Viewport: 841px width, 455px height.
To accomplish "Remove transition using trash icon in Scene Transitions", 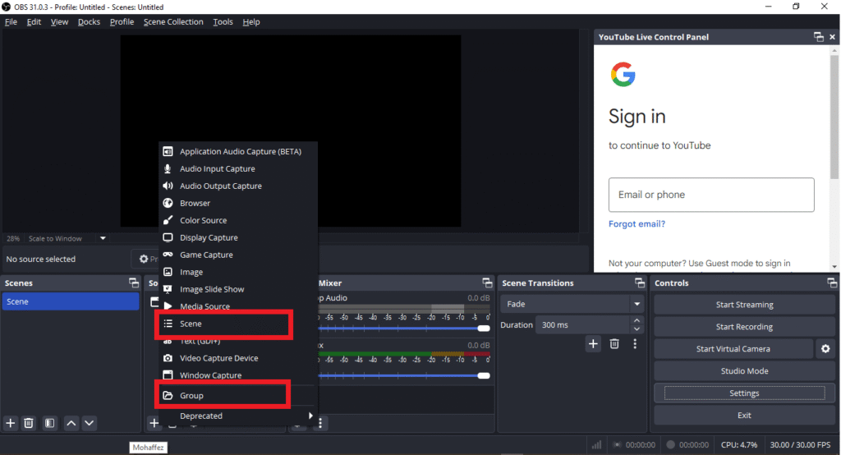I will pyautogui.click(x=614, y=343).
